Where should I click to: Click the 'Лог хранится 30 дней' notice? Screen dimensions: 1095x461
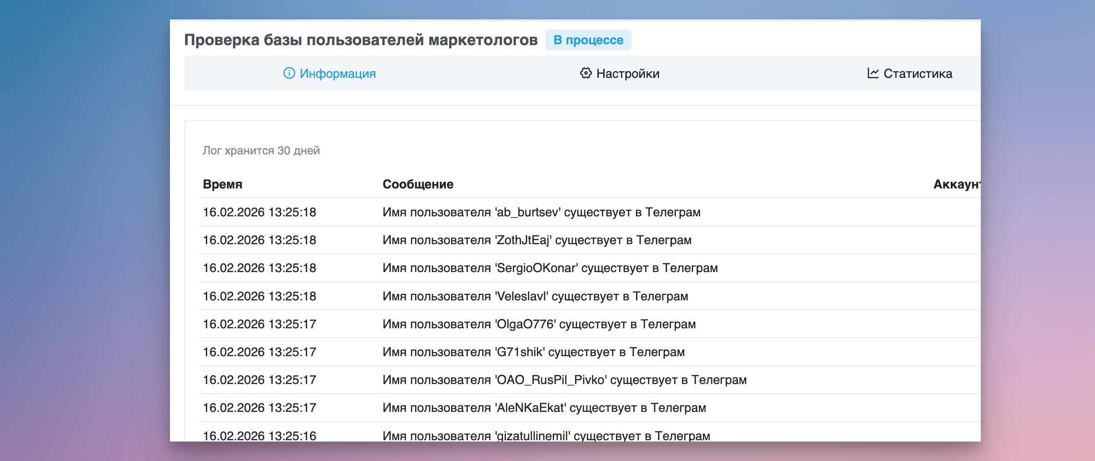261,150
